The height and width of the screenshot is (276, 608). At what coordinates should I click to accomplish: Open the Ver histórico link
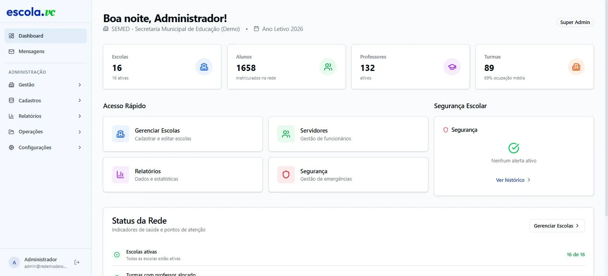click(514, 180)
